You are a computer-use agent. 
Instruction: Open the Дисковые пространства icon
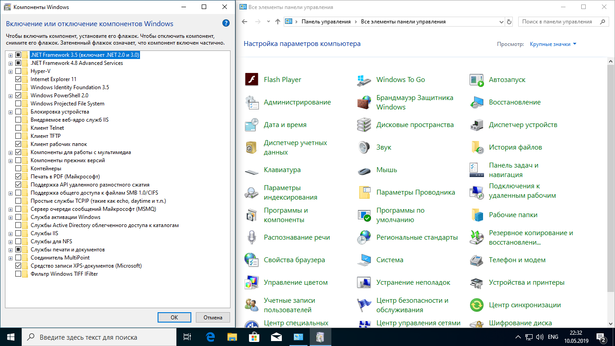[364, 125]
